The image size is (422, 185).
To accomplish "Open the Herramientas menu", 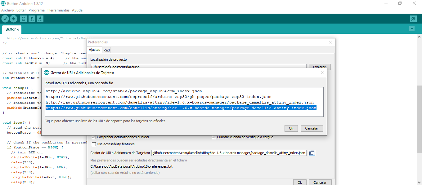I will pos(58,10).
